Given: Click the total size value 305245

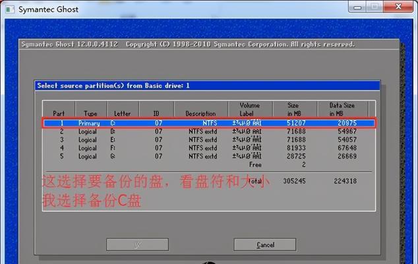Looking at the screenshot, I should (x=294, y=181).
